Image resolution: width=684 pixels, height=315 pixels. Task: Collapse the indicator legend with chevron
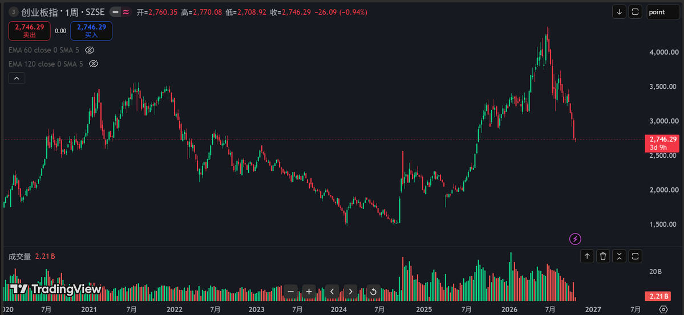click(17, 79)
